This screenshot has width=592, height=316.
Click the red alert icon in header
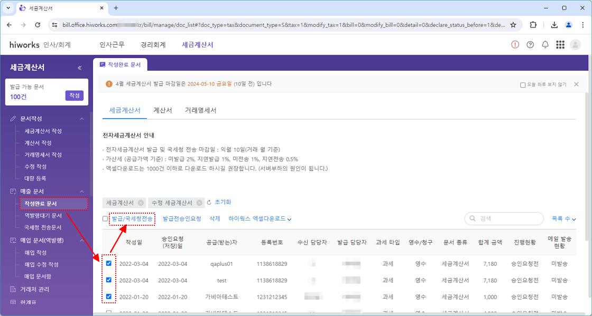[x=515, y=45]
